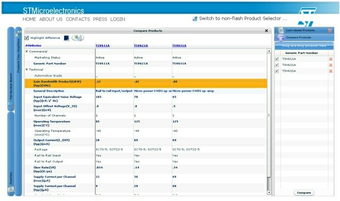Open the TSV621A column header link
This screenshot has width=340, height=201.
[x=141, y=46]
